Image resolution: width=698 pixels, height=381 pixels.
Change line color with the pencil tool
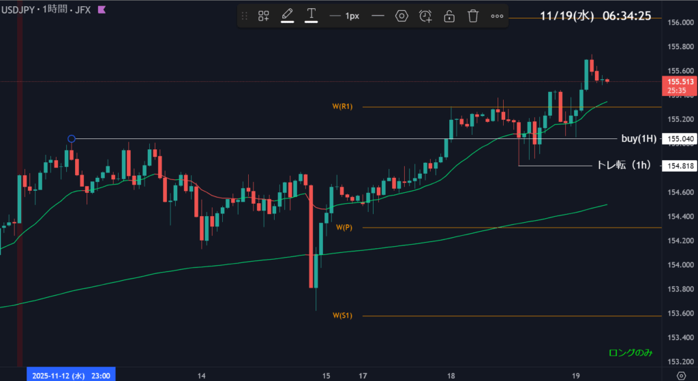point(287,16)
